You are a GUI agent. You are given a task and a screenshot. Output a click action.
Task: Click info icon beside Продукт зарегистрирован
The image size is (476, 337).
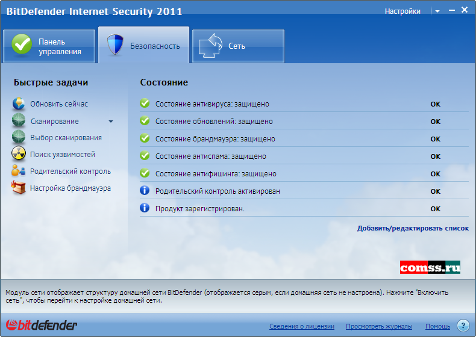click(x=145, y=208)
